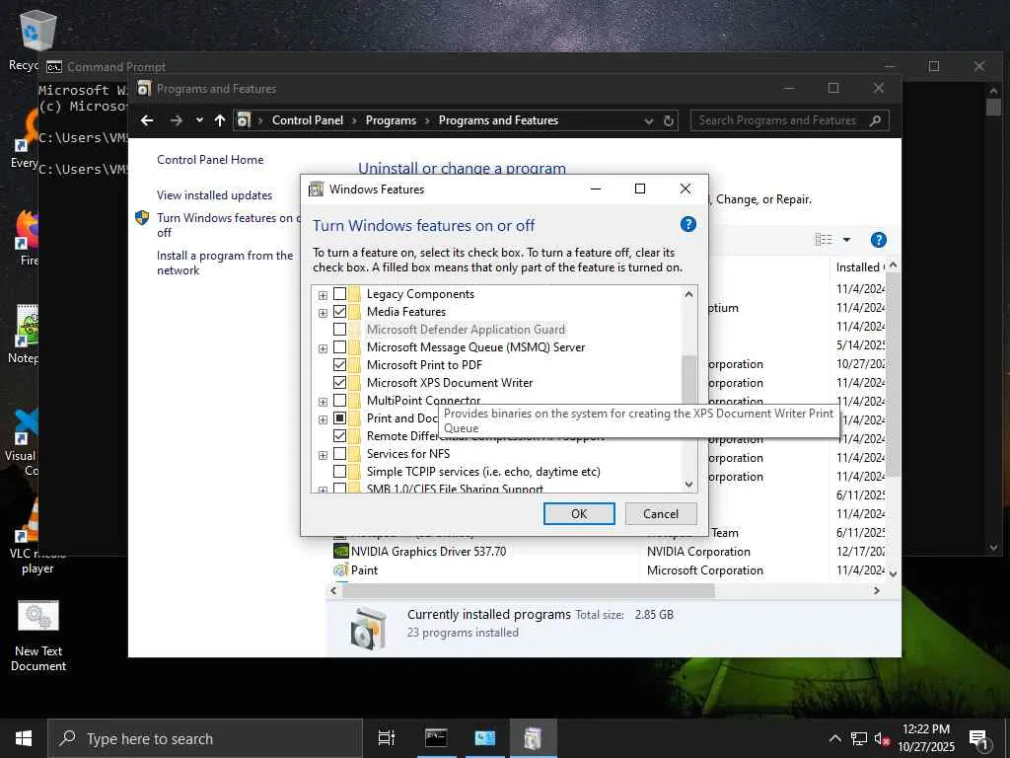Expand the Media Features tree node
This screenshot has height=758, width=1010.
click(x=323, y=313)
